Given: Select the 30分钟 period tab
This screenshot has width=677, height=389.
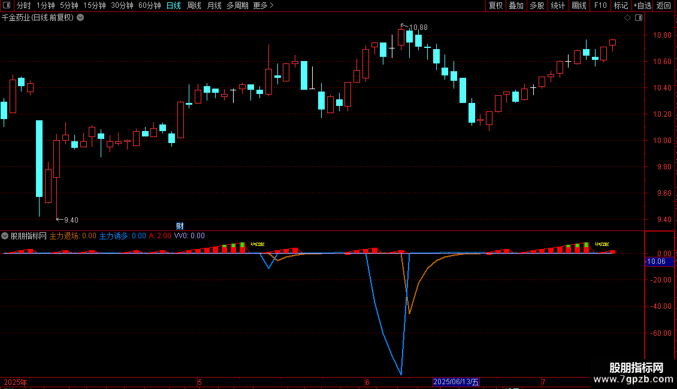Looking at the screenshot, I should pos(122,5).
